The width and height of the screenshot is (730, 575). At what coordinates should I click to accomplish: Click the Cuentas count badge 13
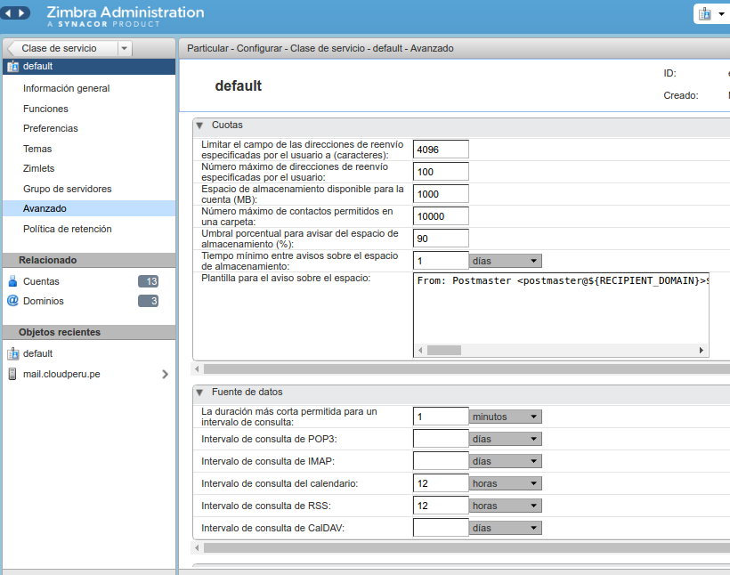pyautogui.click(x=149, y=281)
